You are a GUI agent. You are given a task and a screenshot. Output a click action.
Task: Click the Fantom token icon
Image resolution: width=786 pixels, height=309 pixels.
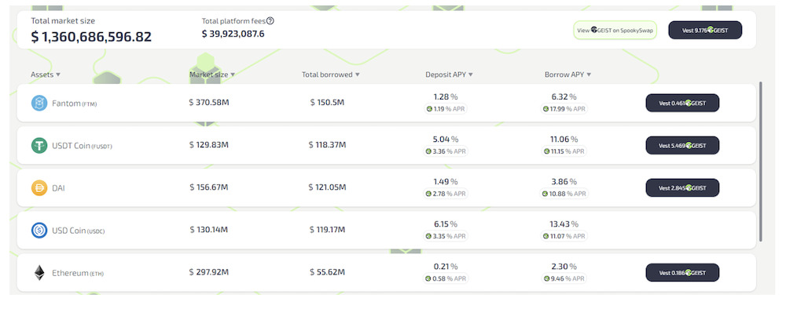(39, 104)
